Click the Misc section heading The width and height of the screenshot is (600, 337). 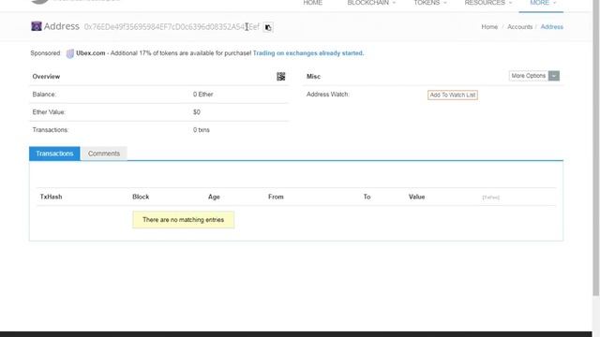point(313,77)
